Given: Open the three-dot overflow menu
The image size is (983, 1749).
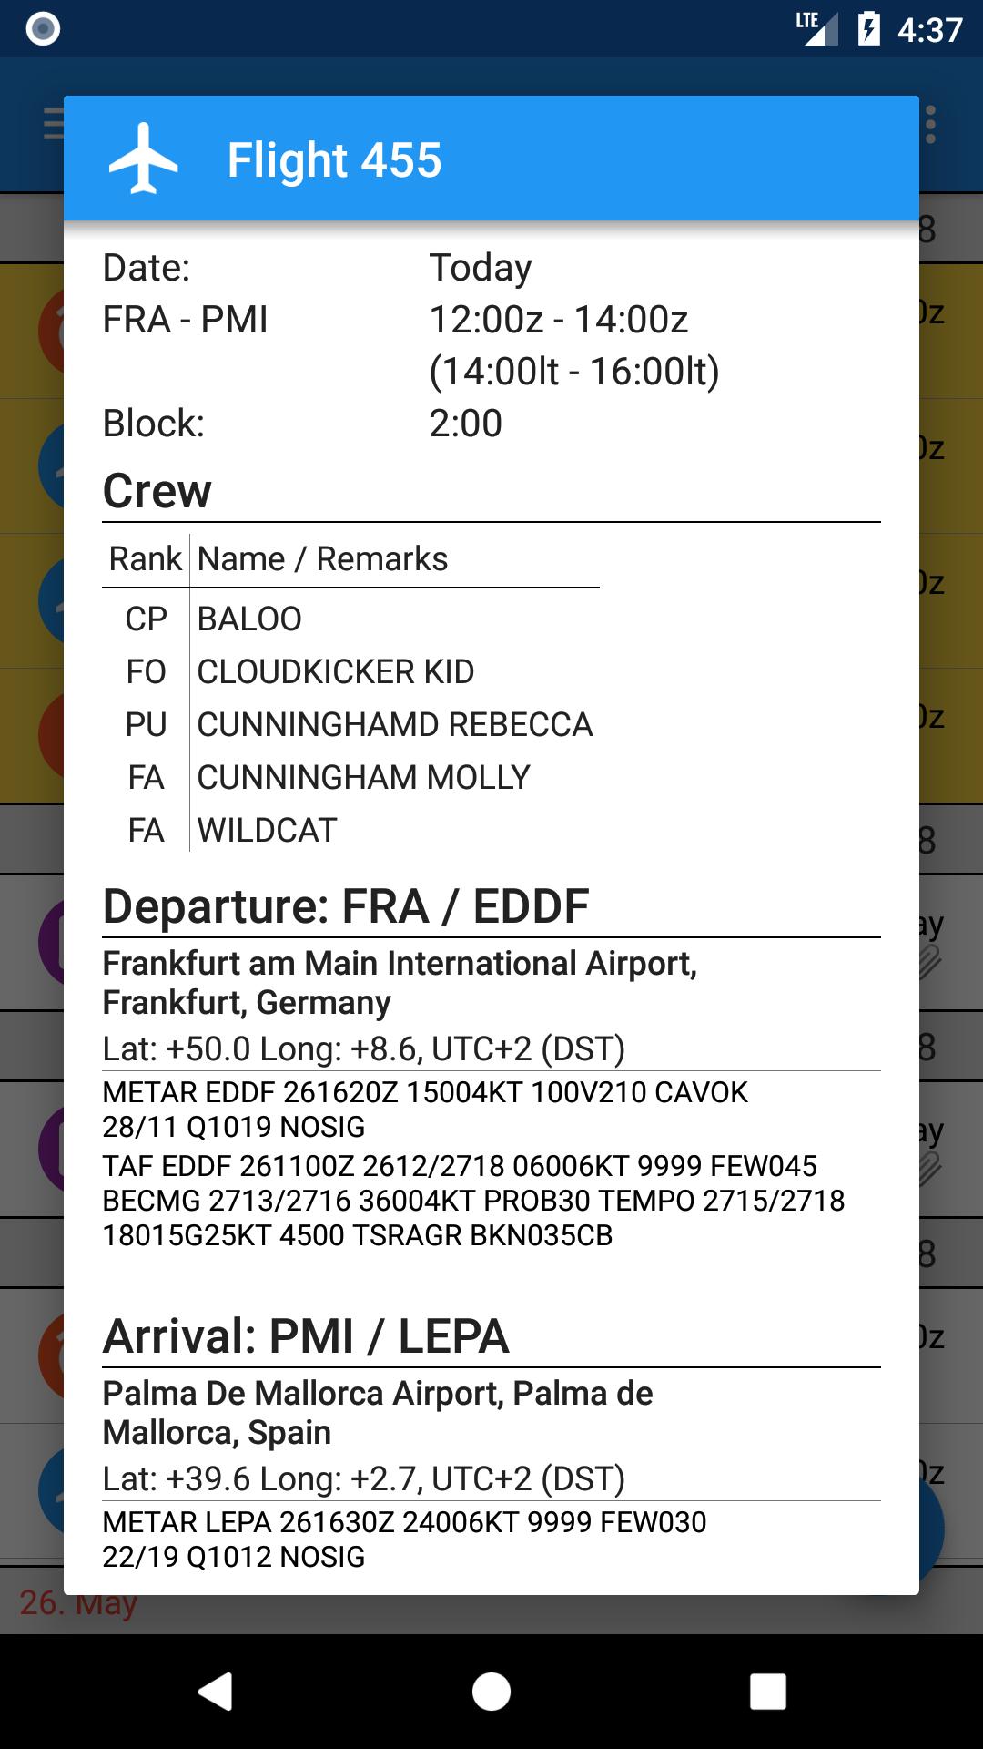Looking at the screenshot, I should tap(930, 125).
